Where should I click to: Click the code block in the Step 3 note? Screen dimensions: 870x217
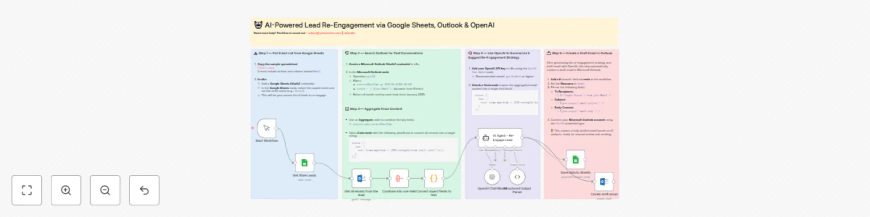pos(403,149)
